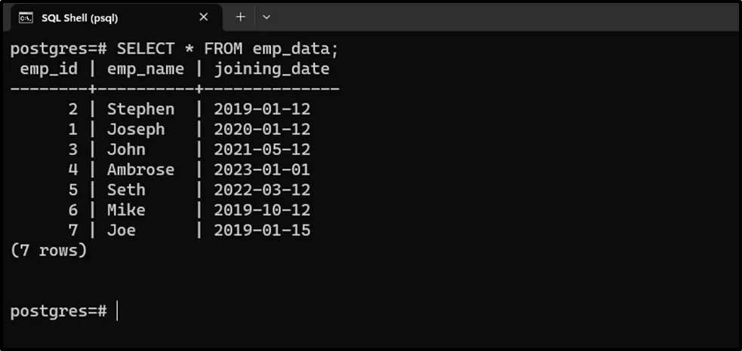The width and height of the screenshot is (742, 351).
Task: Click the name Ambrose in results
Action: click(x=140, y=169)
